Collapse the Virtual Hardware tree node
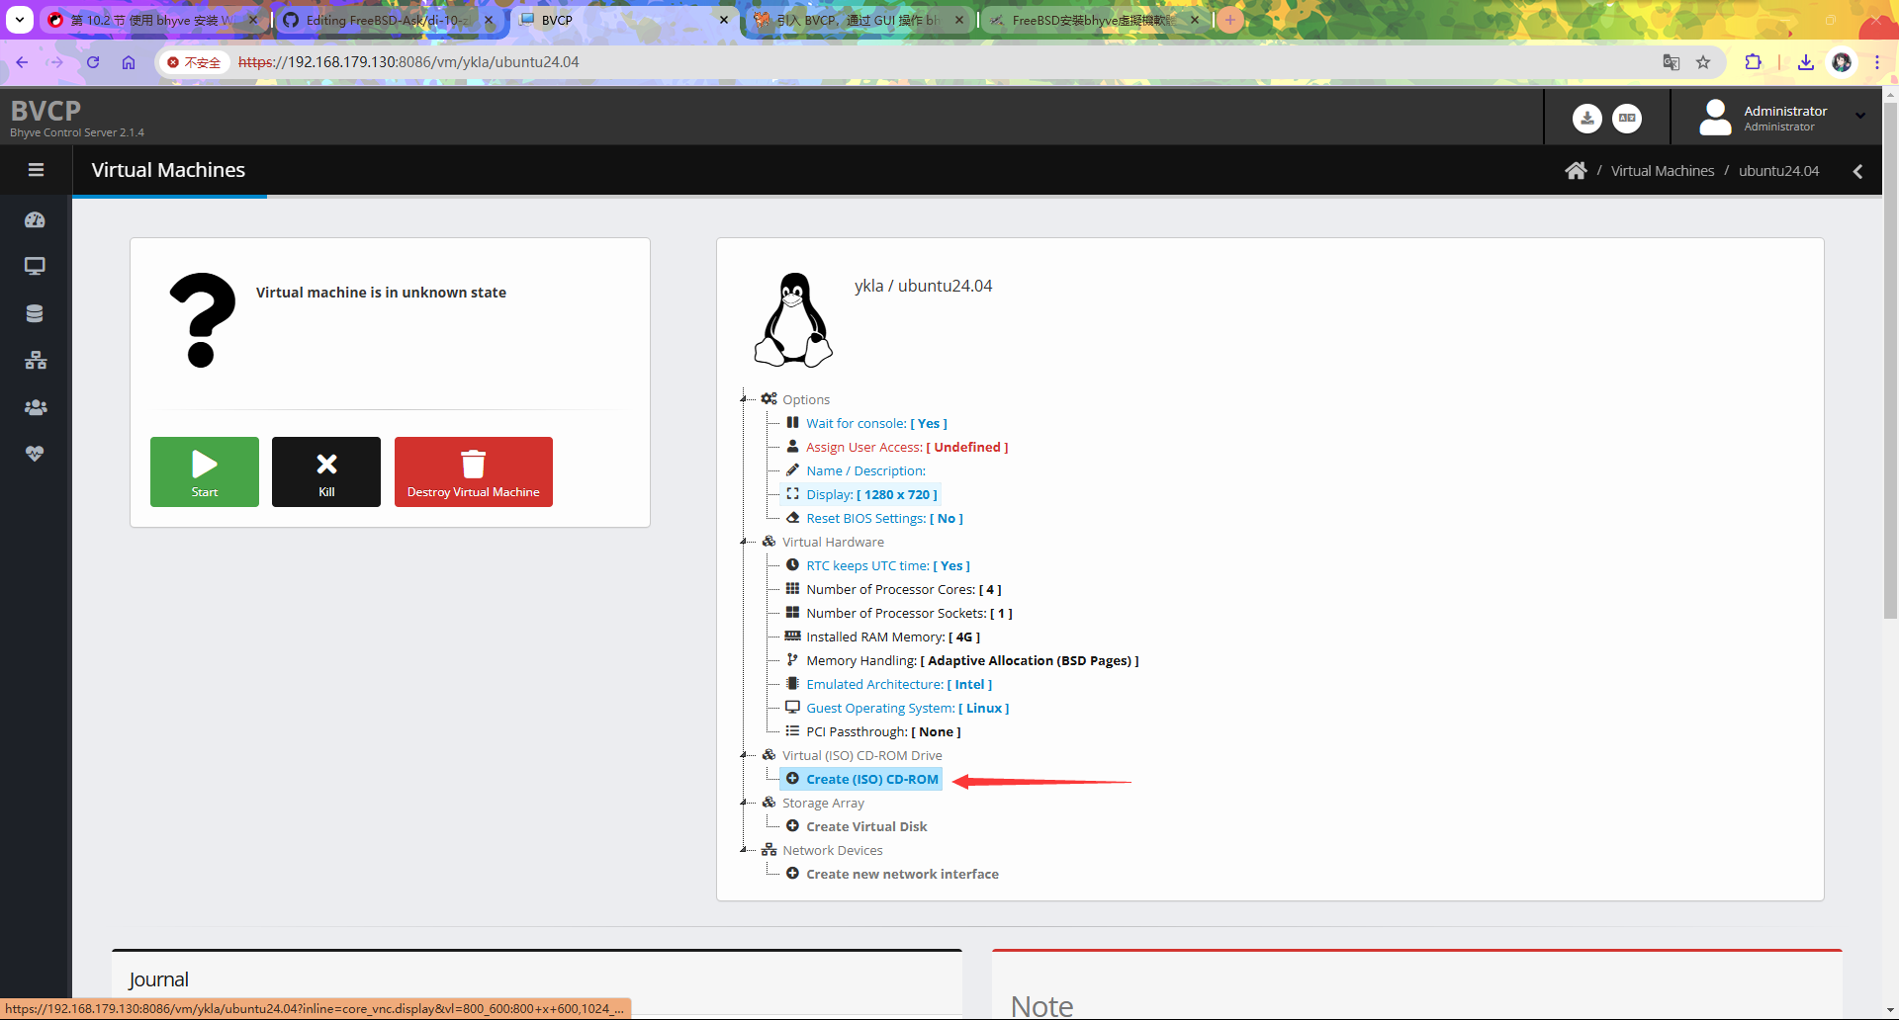 [744, 542]
